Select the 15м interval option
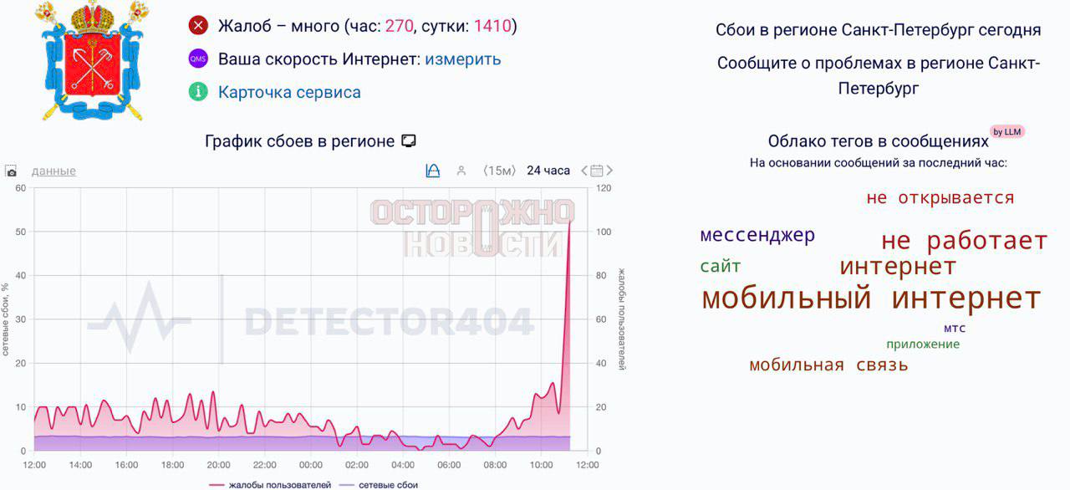The image size is (1070, 490). (x=499, y=171)
